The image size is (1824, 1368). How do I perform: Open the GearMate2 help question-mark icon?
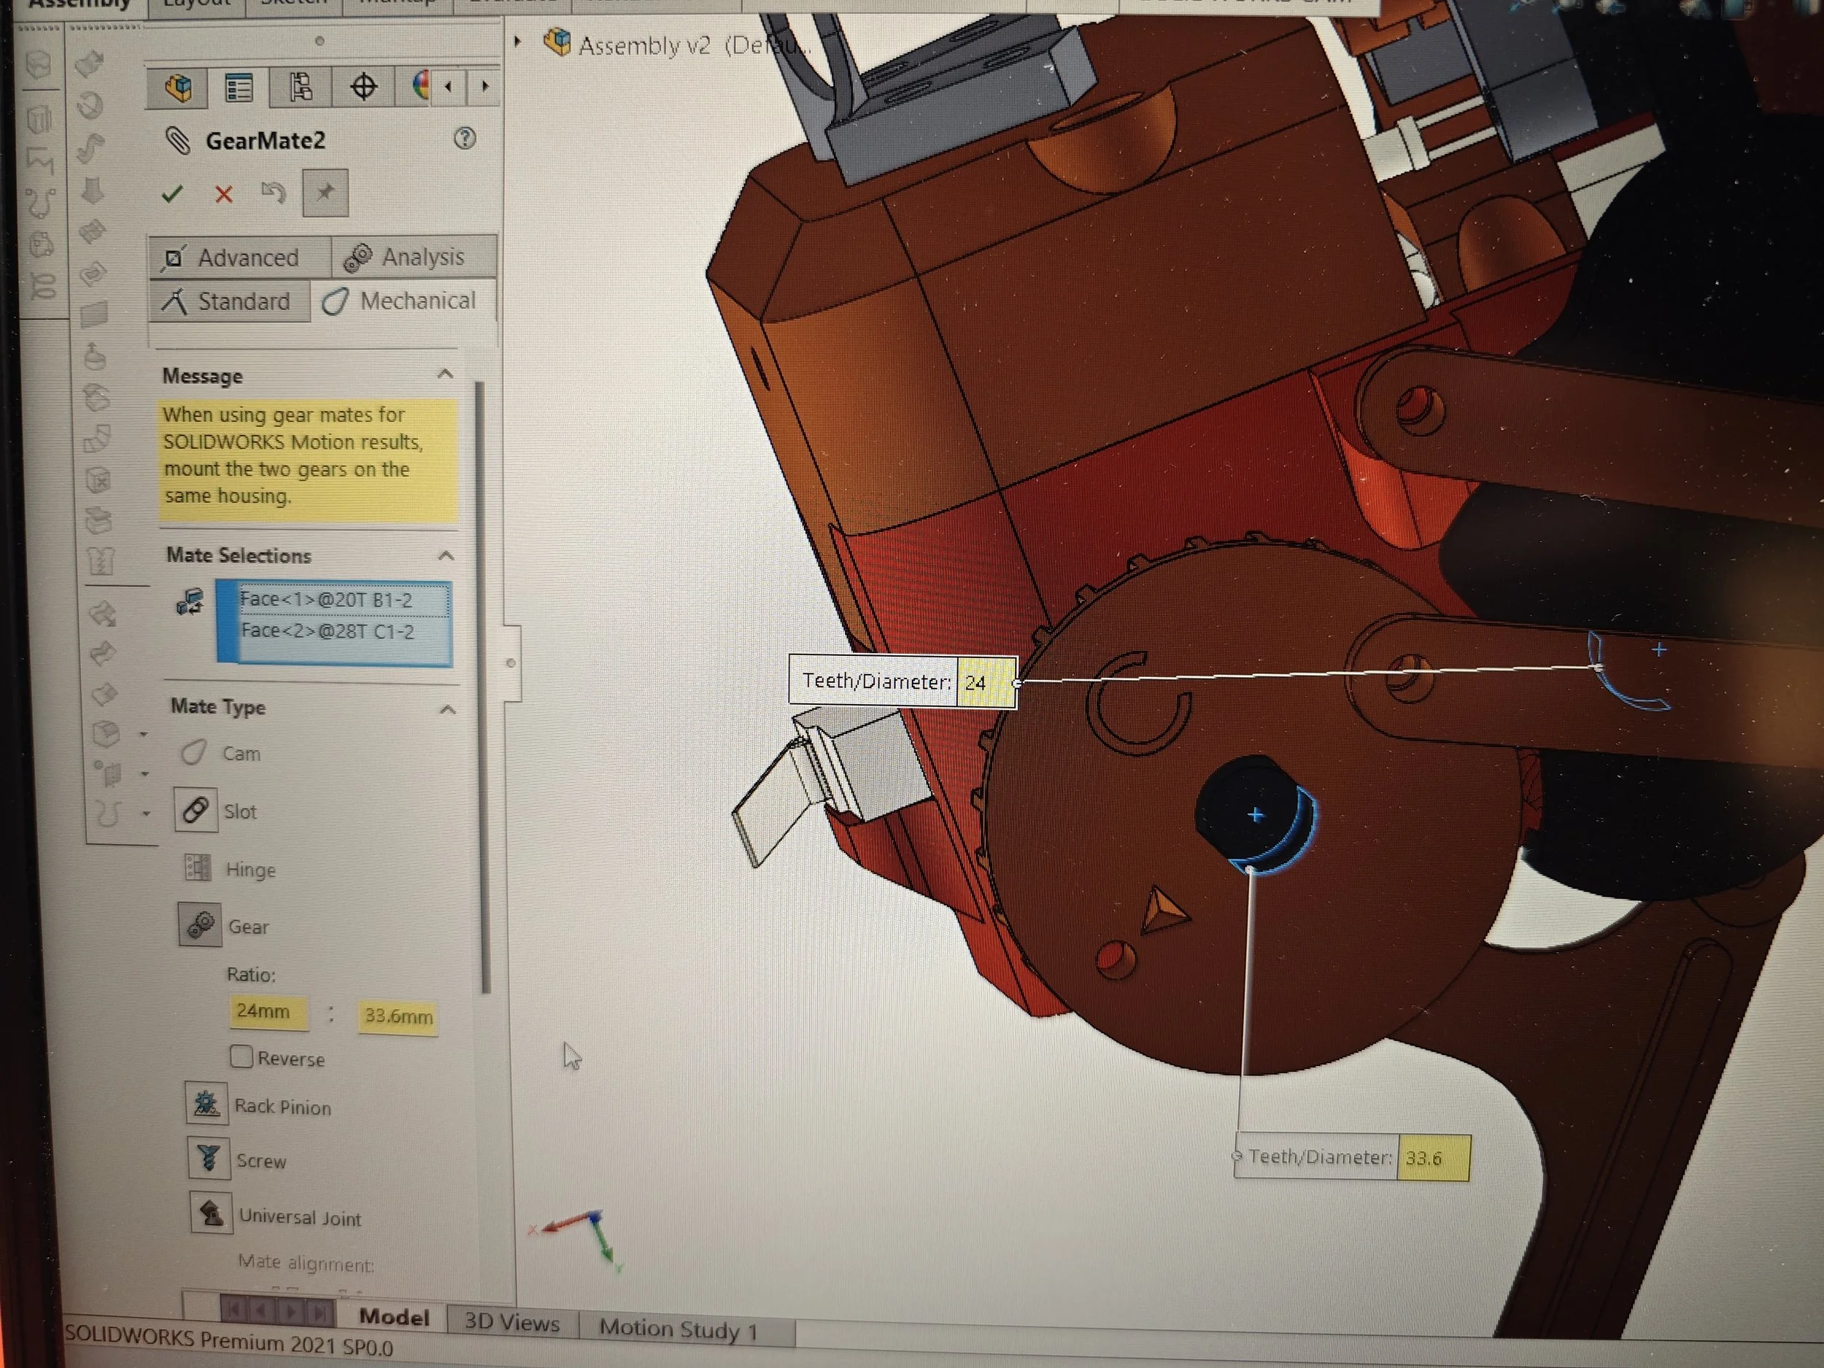464,138
